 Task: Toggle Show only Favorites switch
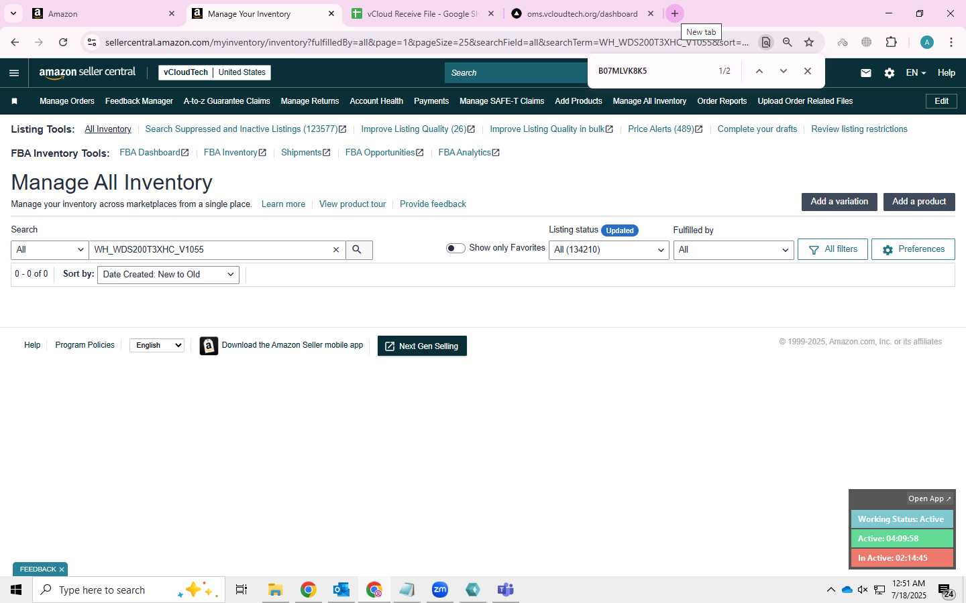pos(455,248)
